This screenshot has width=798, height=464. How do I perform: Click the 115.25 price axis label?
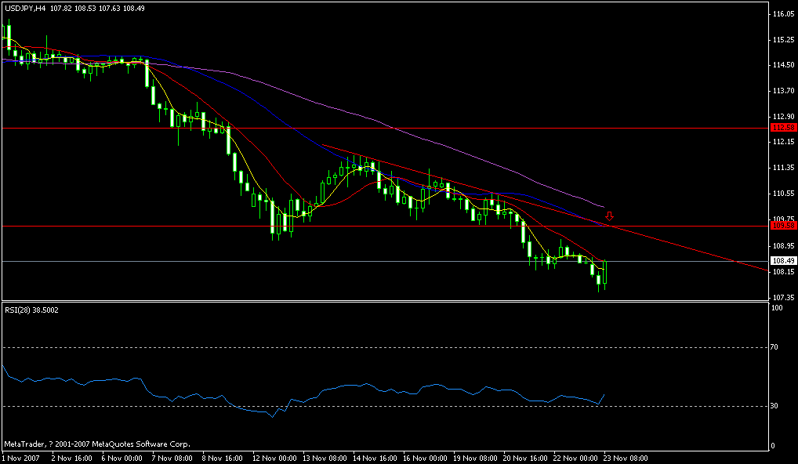point(783,40)
